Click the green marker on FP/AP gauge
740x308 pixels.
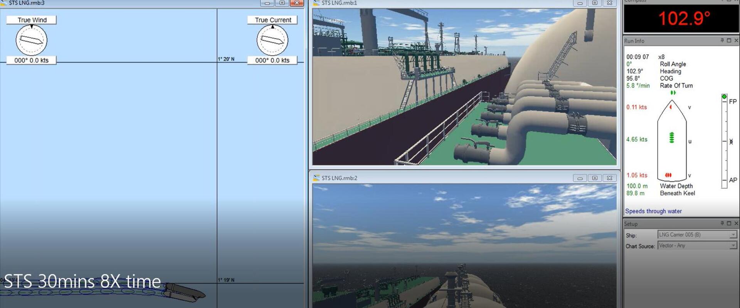pos(724,97)
